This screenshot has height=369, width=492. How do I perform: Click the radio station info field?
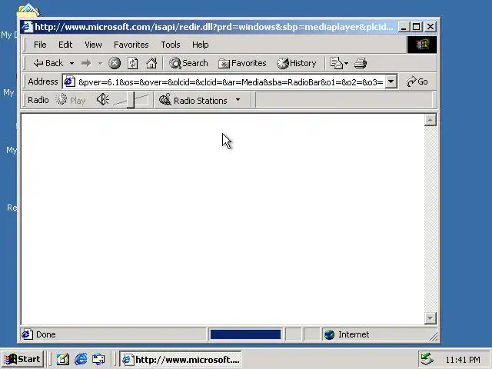[344, 100]
